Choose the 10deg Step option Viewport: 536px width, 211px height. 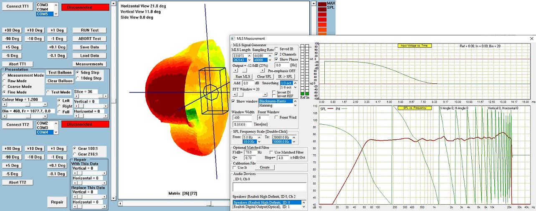coord(88,78)
